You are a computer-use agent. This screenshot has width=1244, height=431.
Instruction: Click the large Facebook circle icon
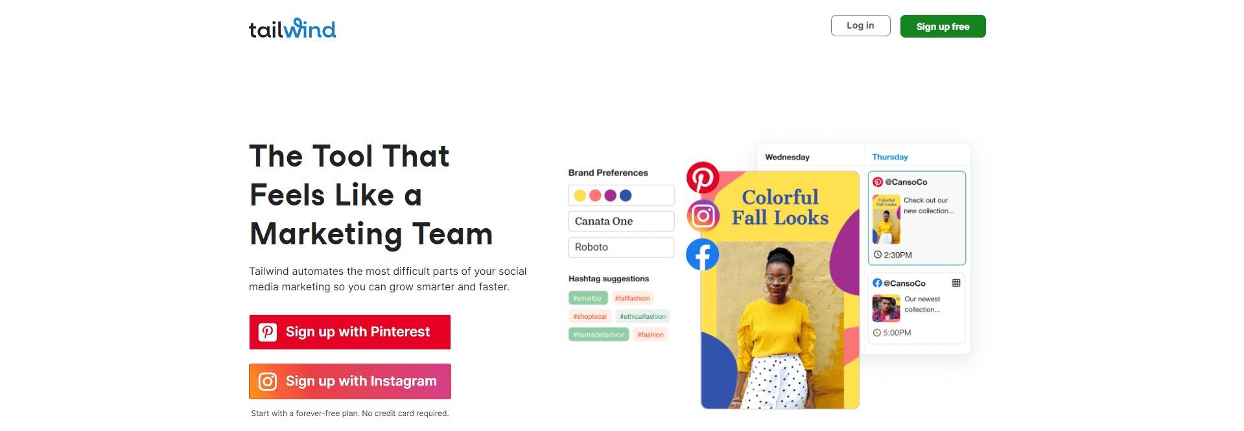[703, 255]
